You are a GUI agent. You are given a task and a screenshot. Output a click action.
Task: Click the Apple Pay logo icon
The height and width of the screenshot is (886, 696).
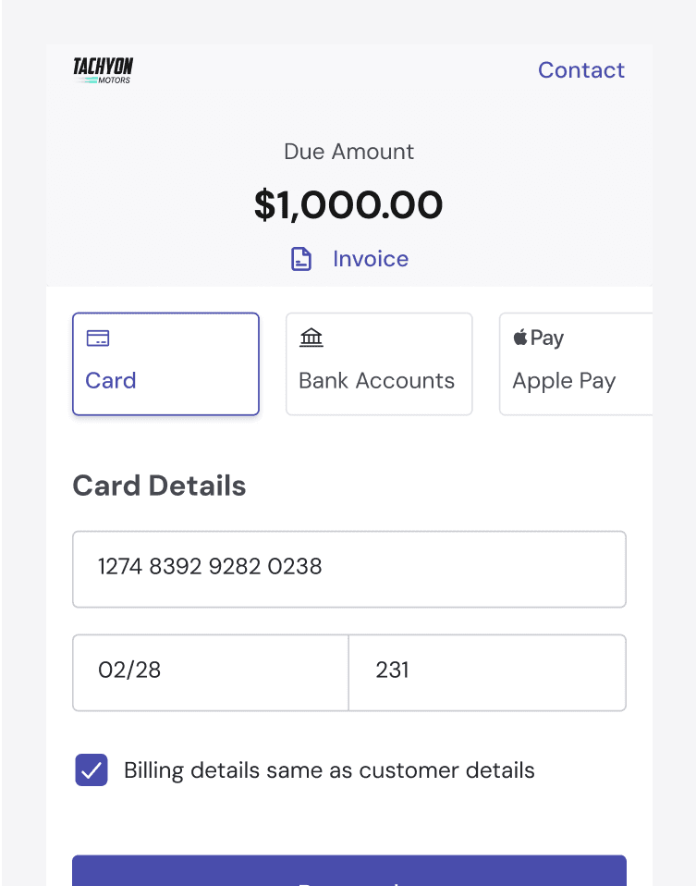[539, 338]
